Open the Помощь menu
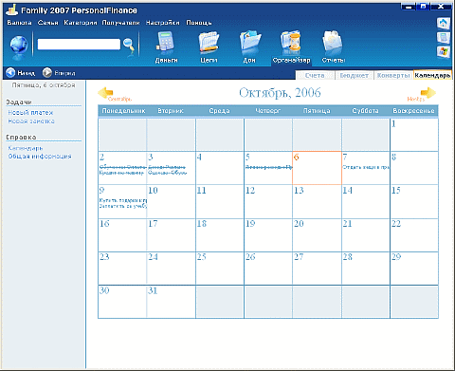Viewport: 455px width, 371px height. (199, 23)
